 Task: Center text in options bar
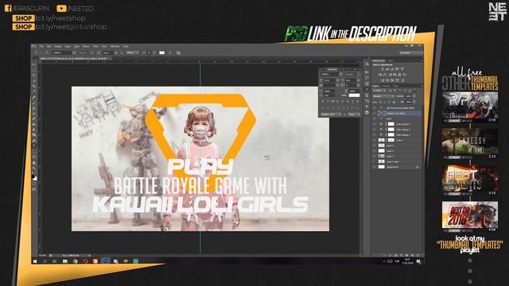point(149,52)
